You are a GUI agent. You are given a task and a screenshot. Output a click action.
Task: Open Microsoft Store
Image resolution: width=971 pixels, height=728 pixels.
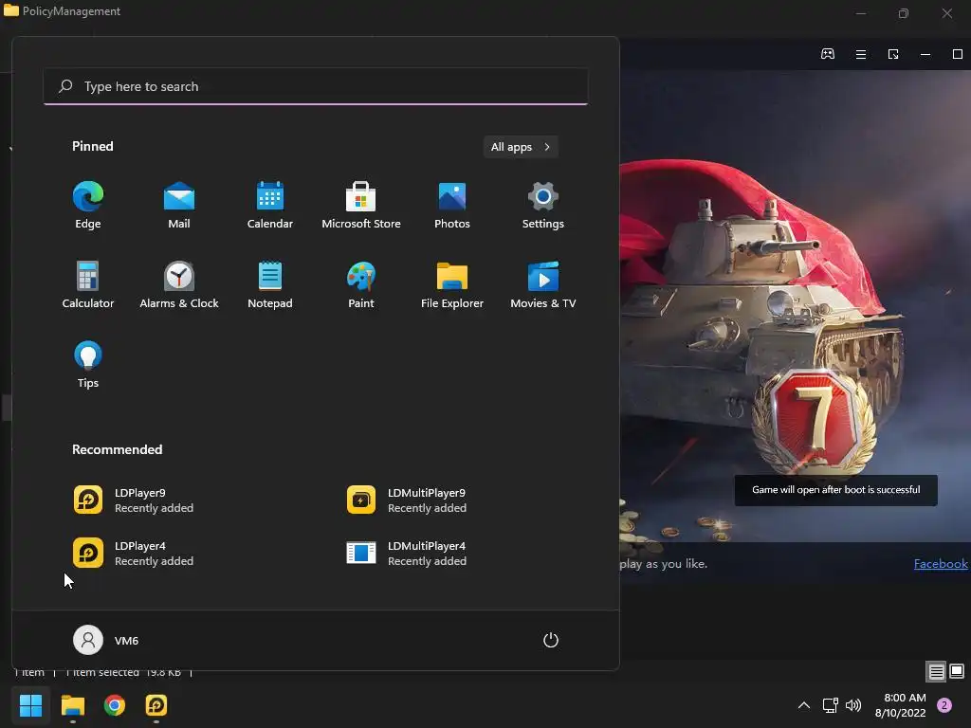pyautogui.click(x=361, y=206)
